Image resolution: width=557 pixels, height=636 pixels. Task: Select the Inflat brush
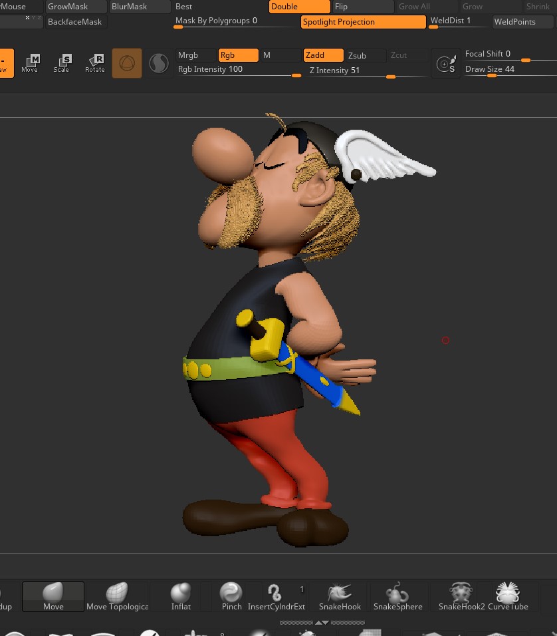click(180, 596)
